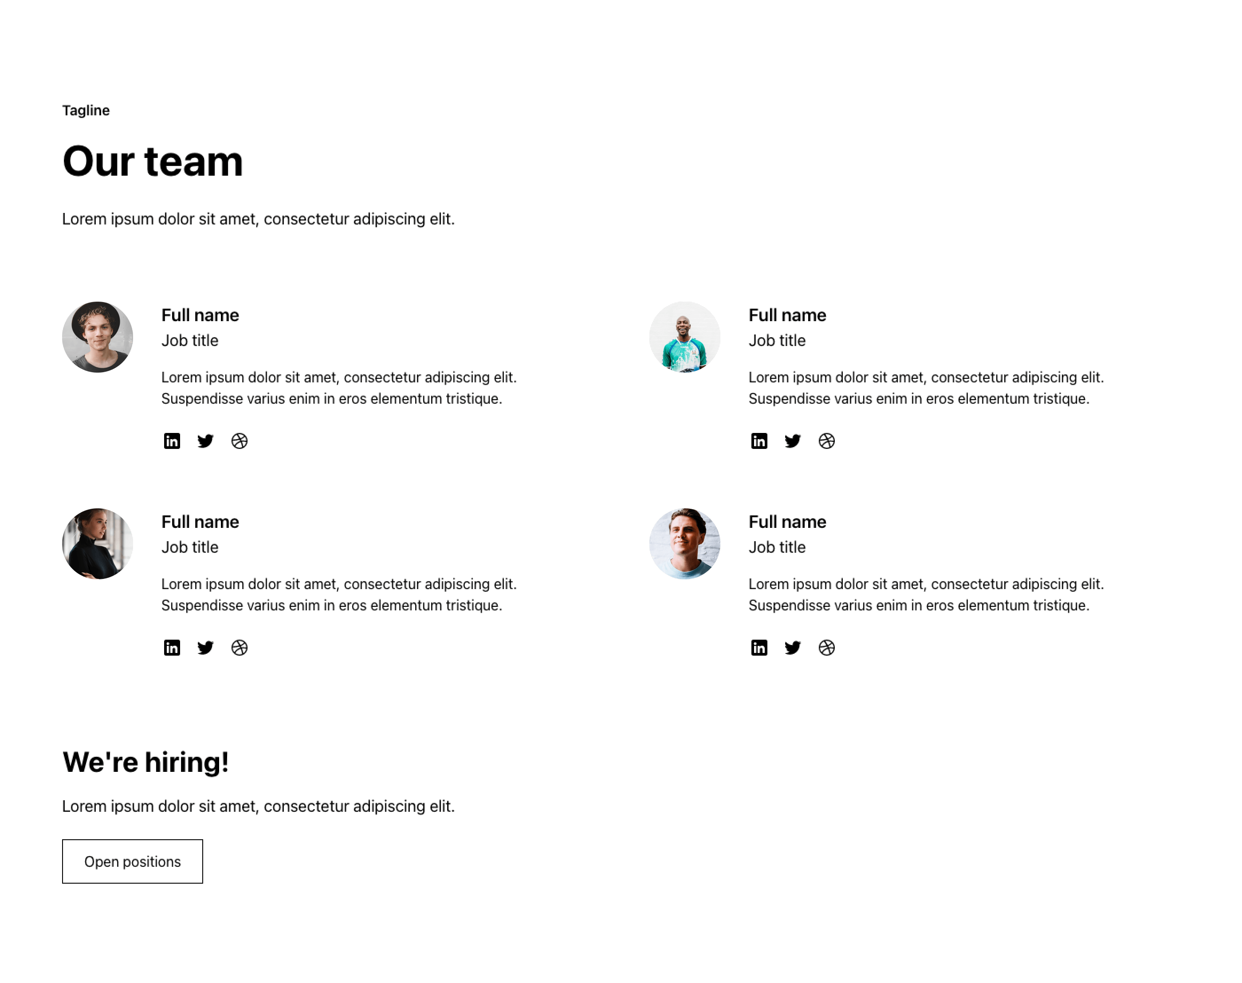Screen dimensions: 1242x983
Task: Select LinkedIn icon of bottom-right team member
Action: [759, 648]
